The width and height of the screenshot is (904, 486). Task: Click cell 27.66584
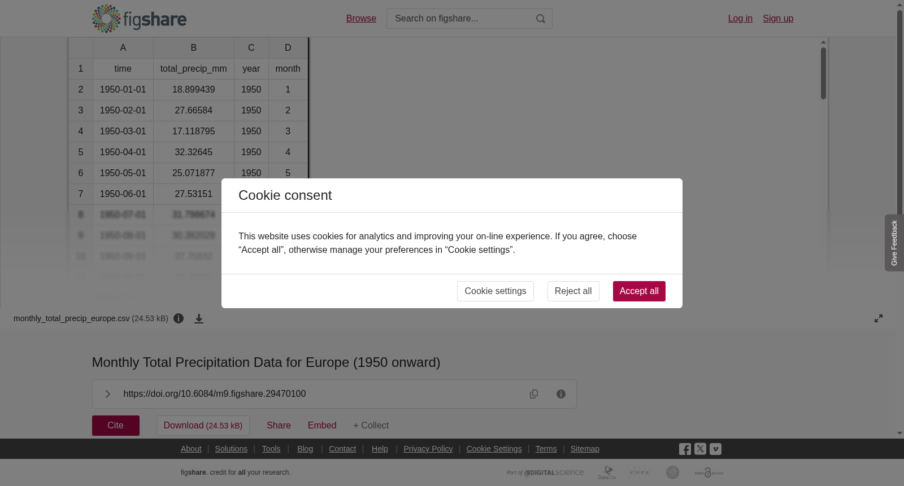coord(194,111)
